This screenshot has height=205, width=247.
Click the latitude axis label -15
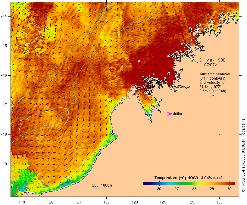[x=4, y=46]
